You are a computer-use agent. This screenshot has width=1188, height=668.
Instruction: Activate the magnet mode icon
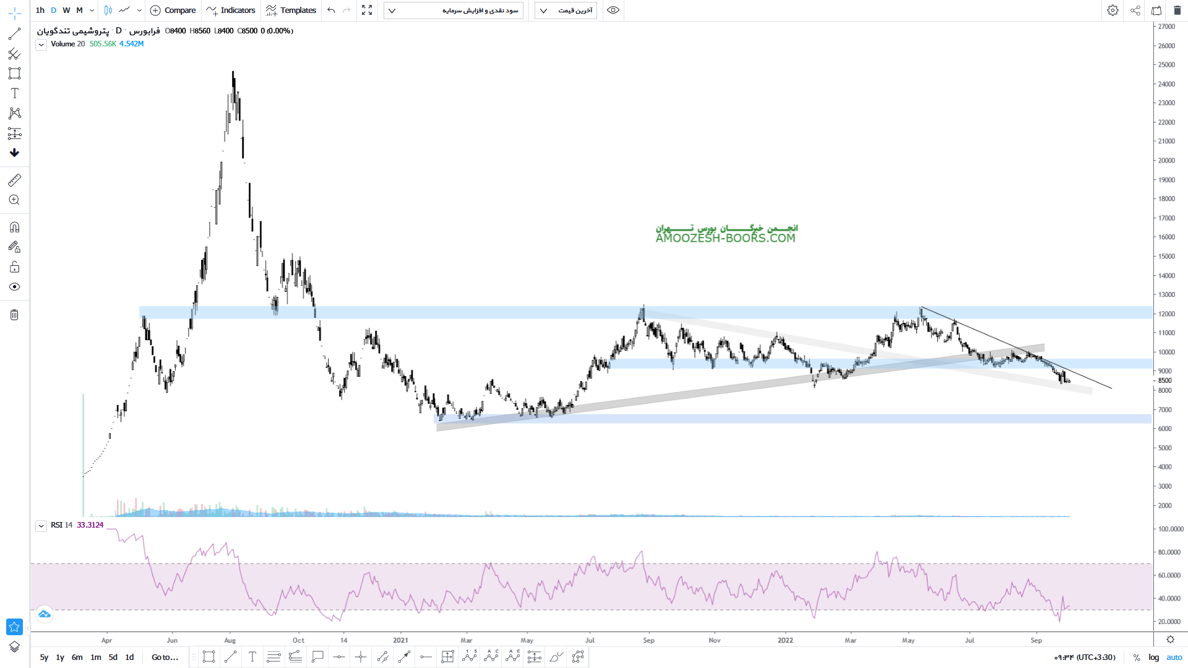pyautogui.click(x=14, y=227)
